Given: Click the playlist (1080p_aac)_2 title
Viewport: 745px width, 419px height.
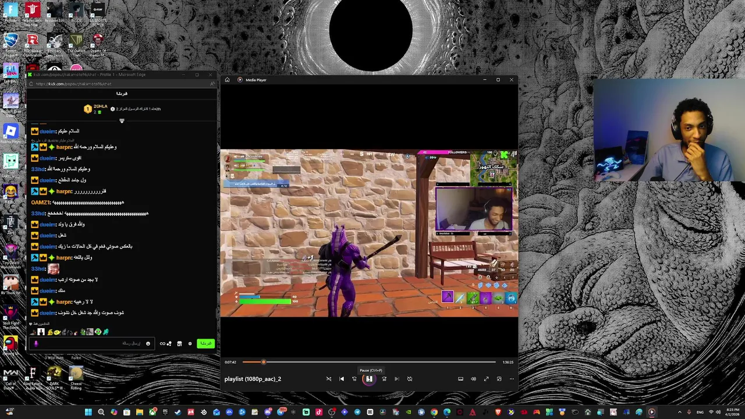Looking at the screenshot, I should pos(253,379).
